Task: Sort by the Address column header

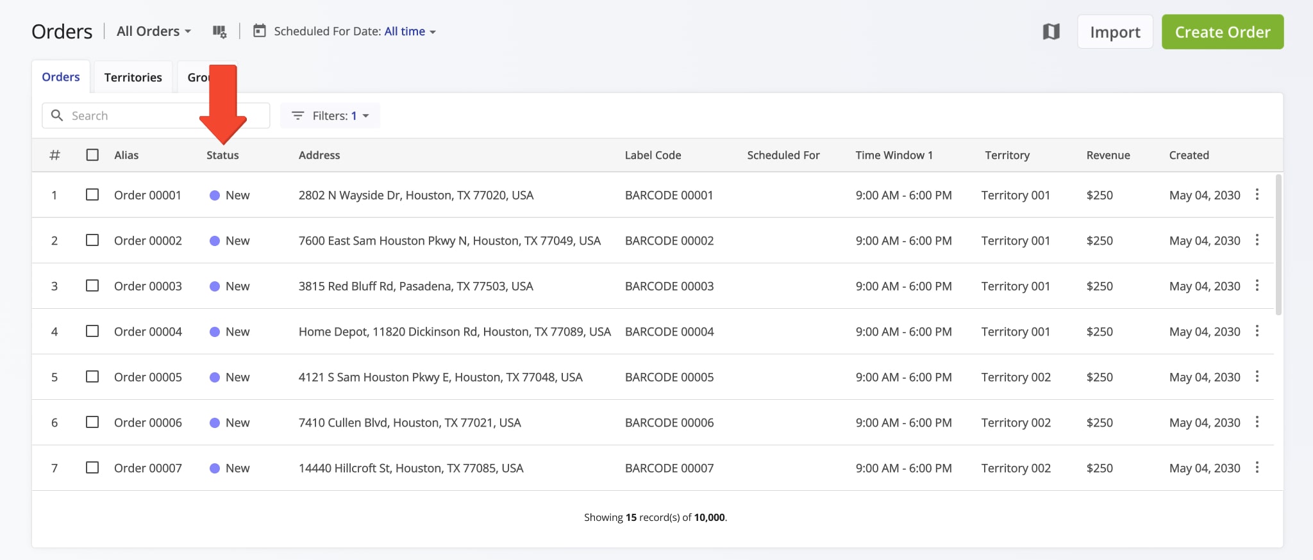Action: click(319, 155)
